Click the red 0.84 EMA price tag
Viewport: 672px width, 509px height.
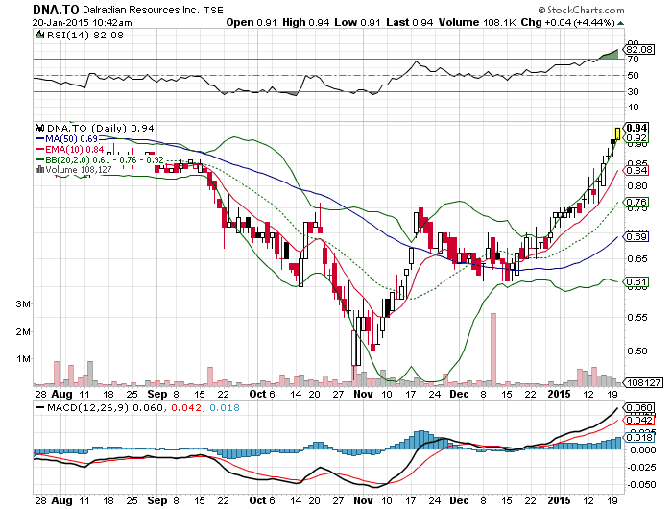[x=636, y=171]
